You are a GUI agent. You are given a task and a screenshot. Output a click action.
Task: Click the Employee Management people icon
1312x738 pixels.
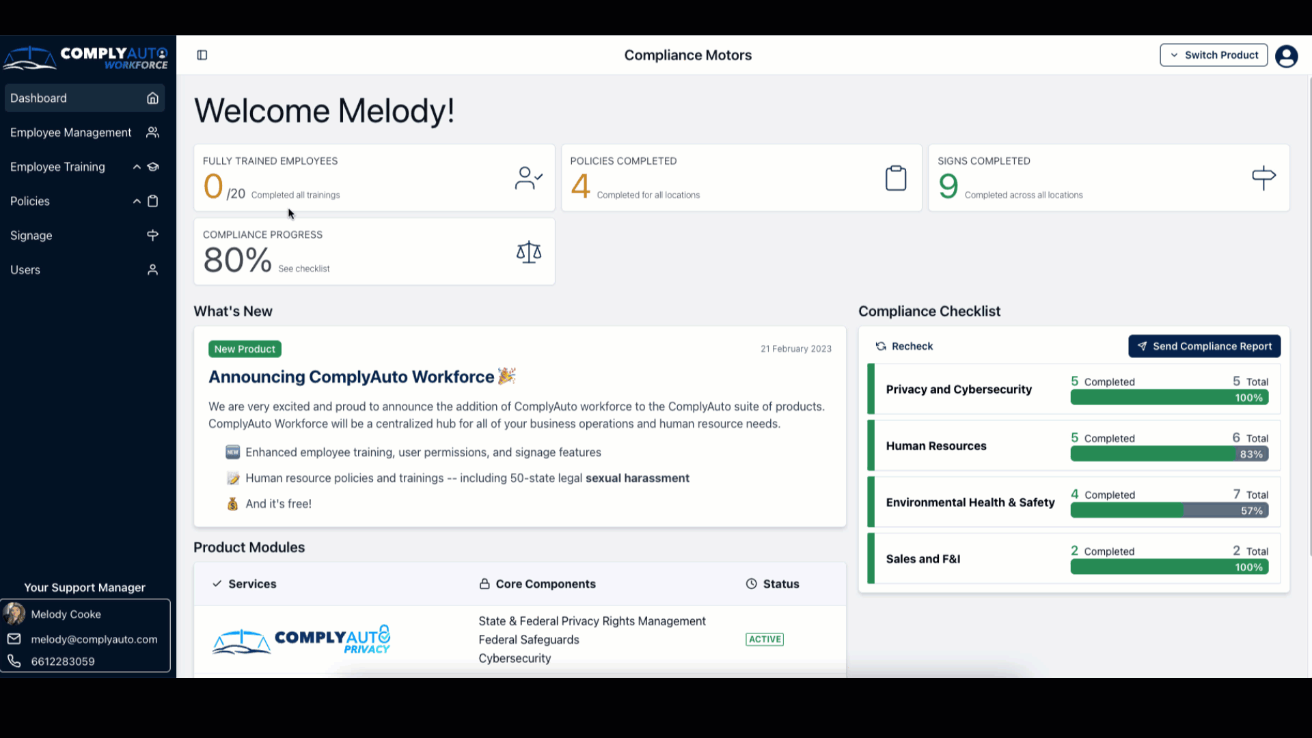152,133
